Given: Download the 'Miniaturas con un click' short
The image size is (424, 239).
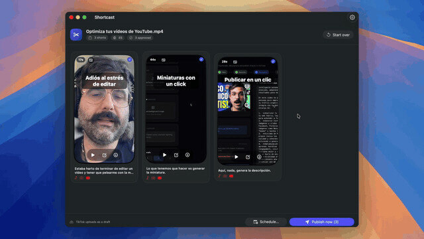Looking at the screenshot, I should click(x=187, y=155).
